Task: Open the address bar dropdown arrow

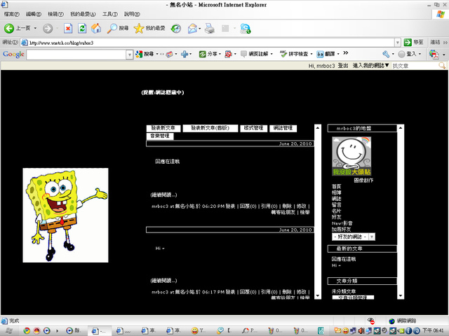Action: click(x=398, y=43)
